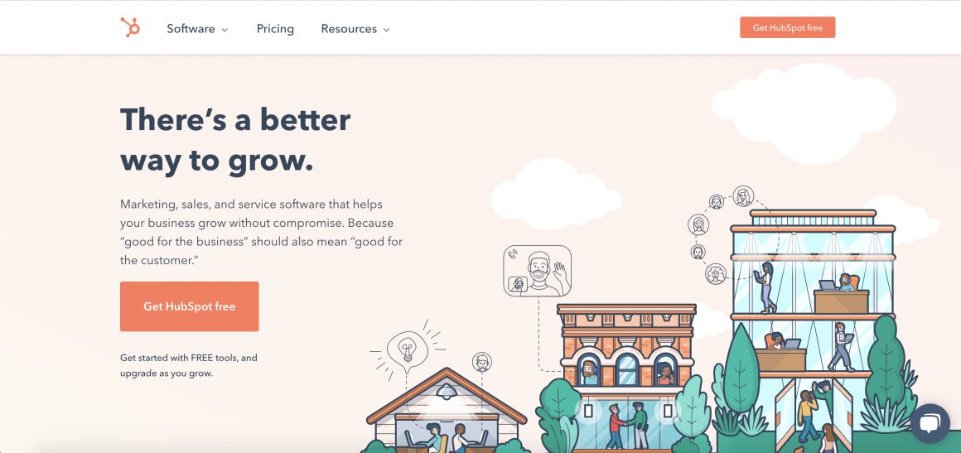Screen dimensions: 961x453
Task: Go to the Pricing page
Action: 275,29
